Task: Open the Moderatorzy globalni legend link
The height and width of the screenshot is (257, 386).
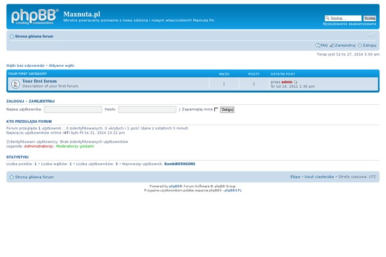Action: [x=75, y=146]
